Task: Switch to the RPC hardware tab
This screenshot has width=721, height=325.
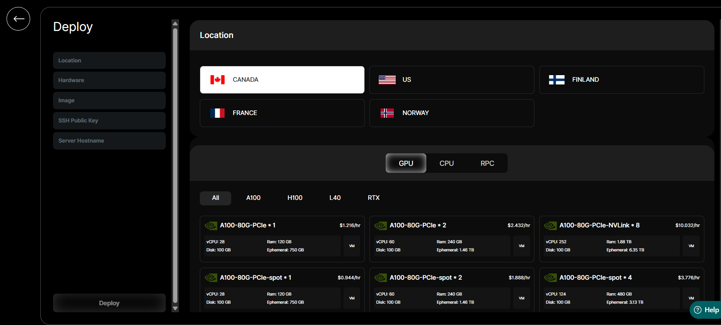Action: click(487, 163)
